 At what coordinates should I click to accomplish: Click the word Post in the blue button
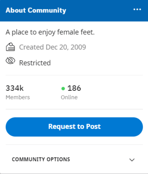(93, 127)
